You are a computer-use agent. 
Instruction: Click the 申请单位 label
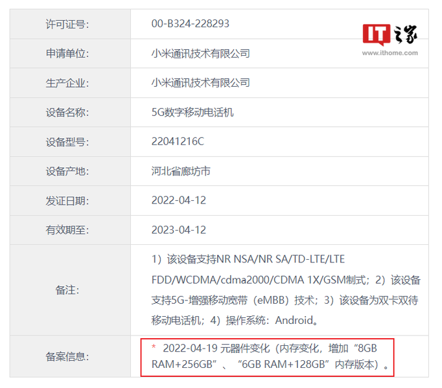pos(67,54)
